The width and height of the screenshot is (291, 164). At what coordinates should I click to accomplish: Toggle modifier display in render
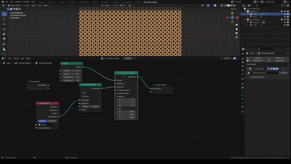pos(277,69)
